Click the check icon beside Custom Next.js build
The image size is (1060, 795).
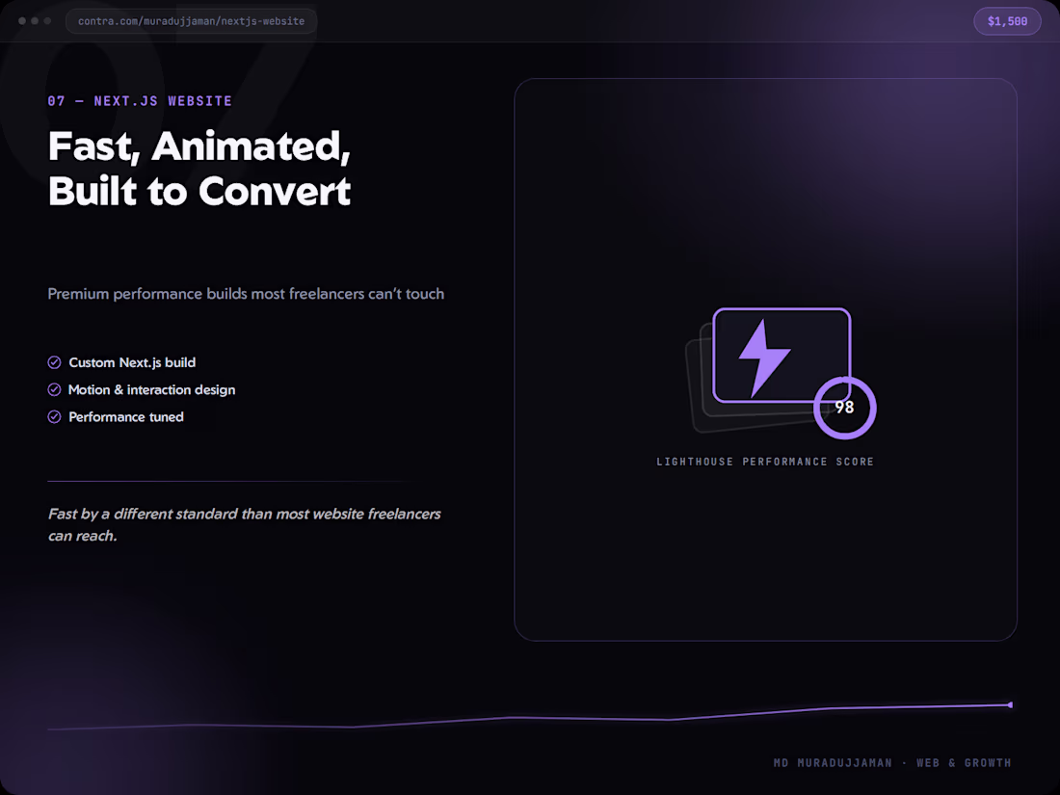click(x=55, y=362)
